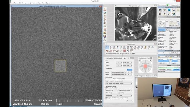Click the help question mark in Параметры Изображения
This screenshot has height=107, width=190.
click(129, 58)
